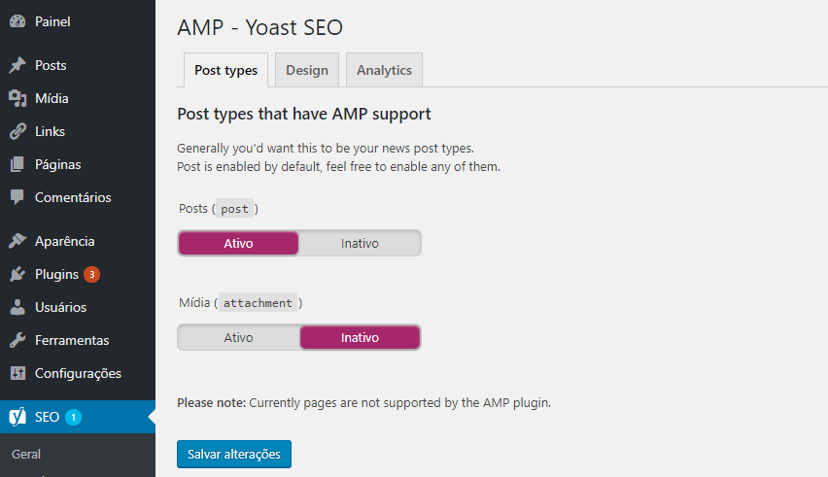The height and width of the screenshot is (477, 828).
Task: Click the Ferramentas wrench icon
Action: [x=17, y=340]
